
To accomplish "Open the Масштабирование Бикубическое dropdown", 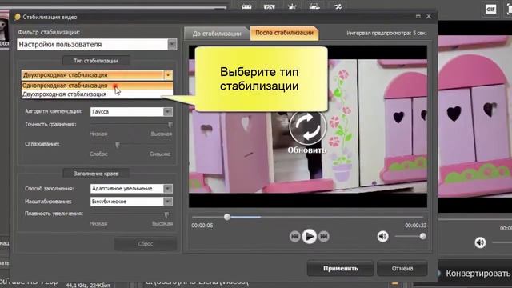I will [131, 202].
